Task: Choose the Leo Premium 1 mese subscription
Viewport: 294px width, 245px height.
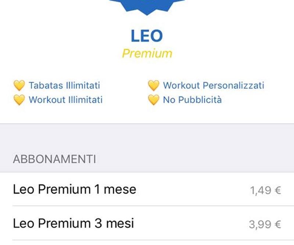Action: tap(147, 189)
